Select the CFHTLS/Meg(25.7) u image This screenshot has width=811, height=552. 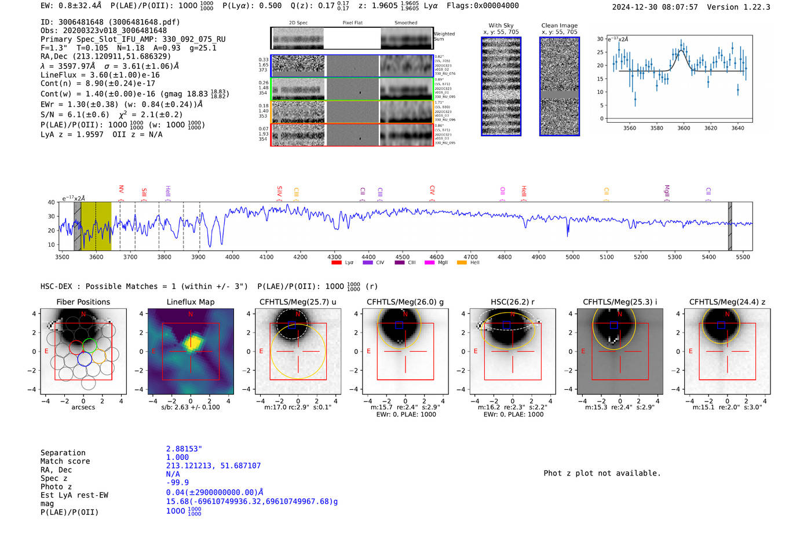[x=298, y=351]
